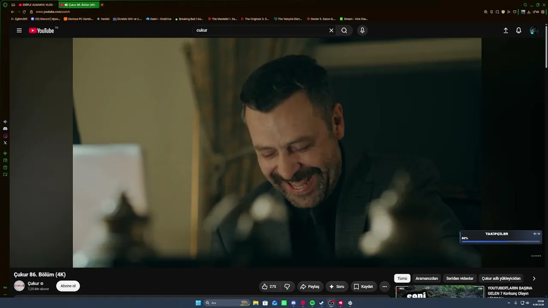548x308 pixels.
Task: Click the Windows taskbar search box
Action: pyautogui.click(x=227, y=303)
